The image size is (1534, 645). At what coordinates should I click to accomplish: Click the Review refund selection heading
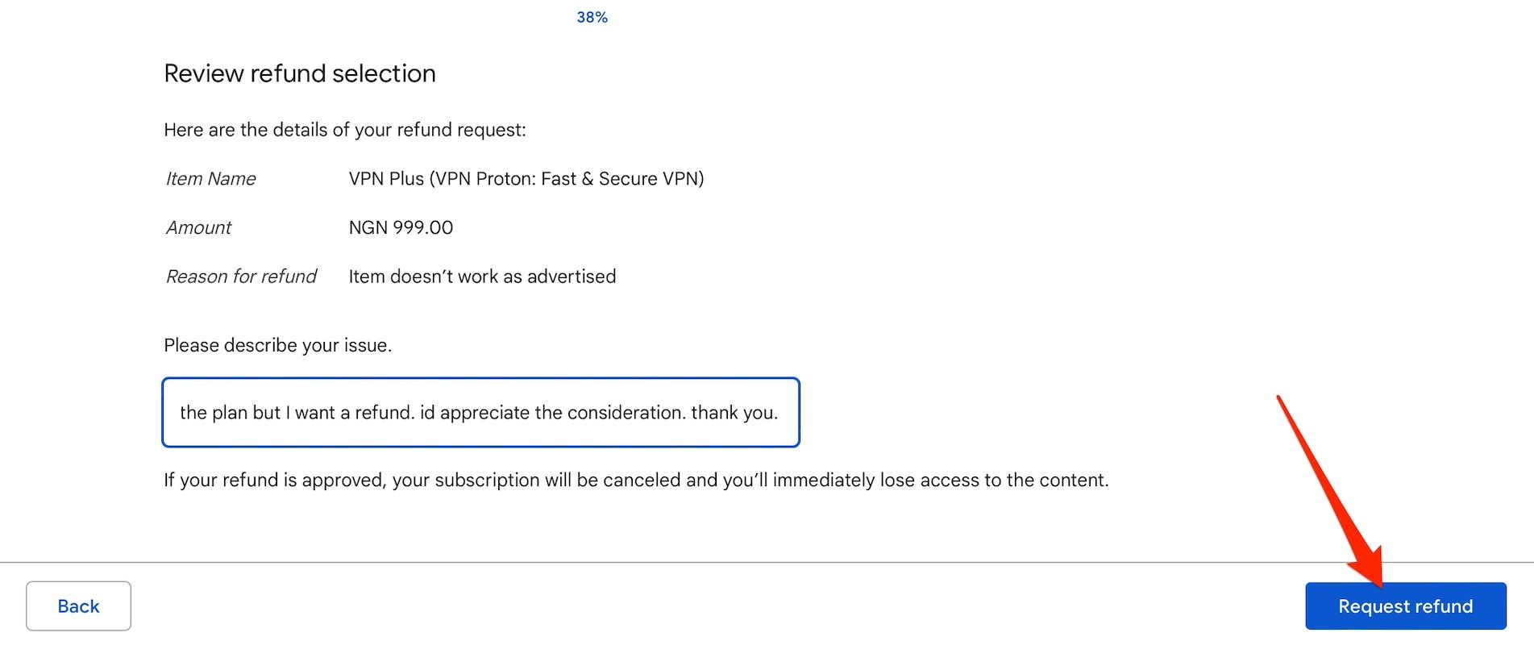(x=300, y=73)
